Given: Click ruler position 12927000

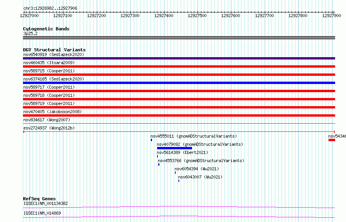Looking at the screenshot, I should click(x=29, y=16).
